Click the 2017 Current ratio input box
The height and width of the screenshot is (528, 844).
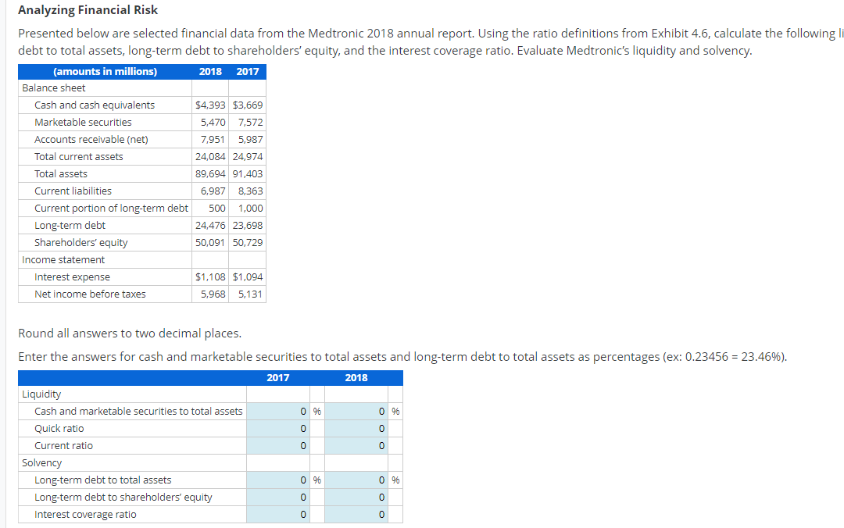tap(277, 445)
